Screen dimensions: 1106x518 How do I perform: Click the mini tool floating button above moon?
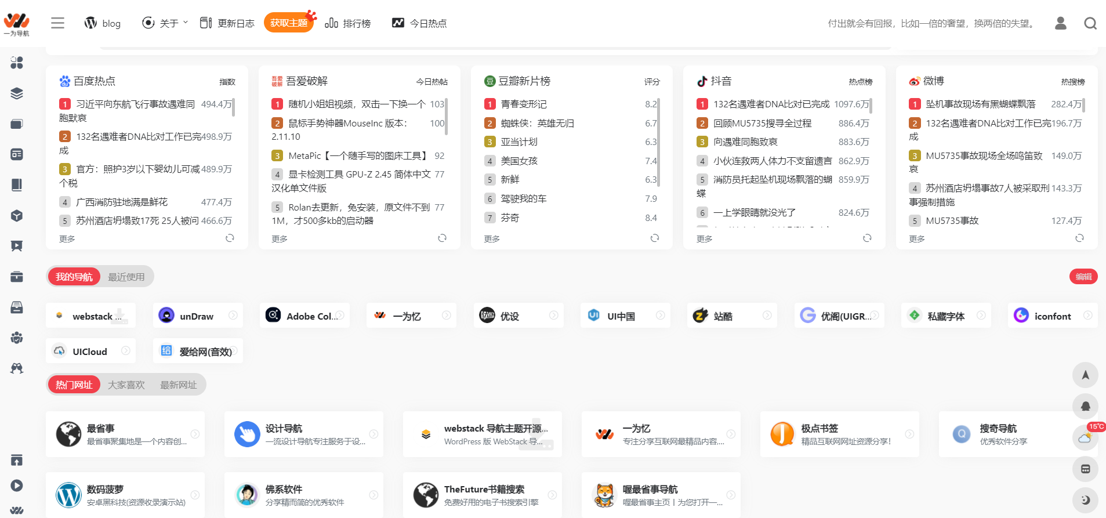pyautogui.click(x=1085, y=469)
